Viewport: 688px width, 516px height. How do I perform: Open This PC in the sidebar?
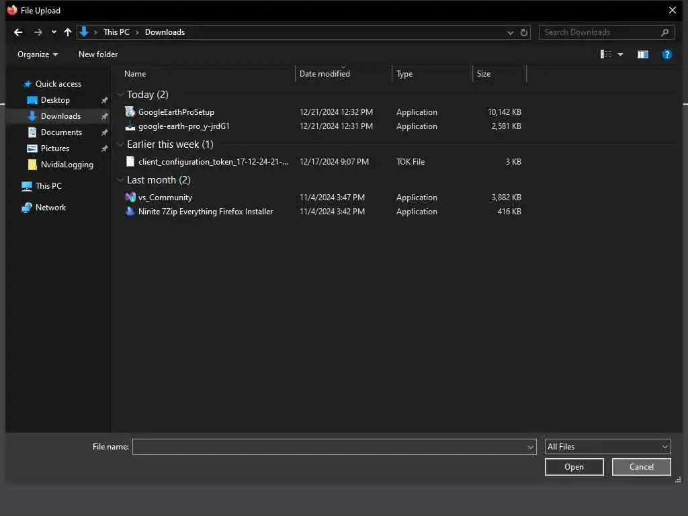[x=48, y=186]
